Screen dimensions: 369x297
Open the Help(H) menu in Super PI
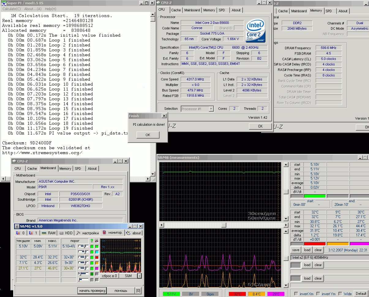pos(51,9)
